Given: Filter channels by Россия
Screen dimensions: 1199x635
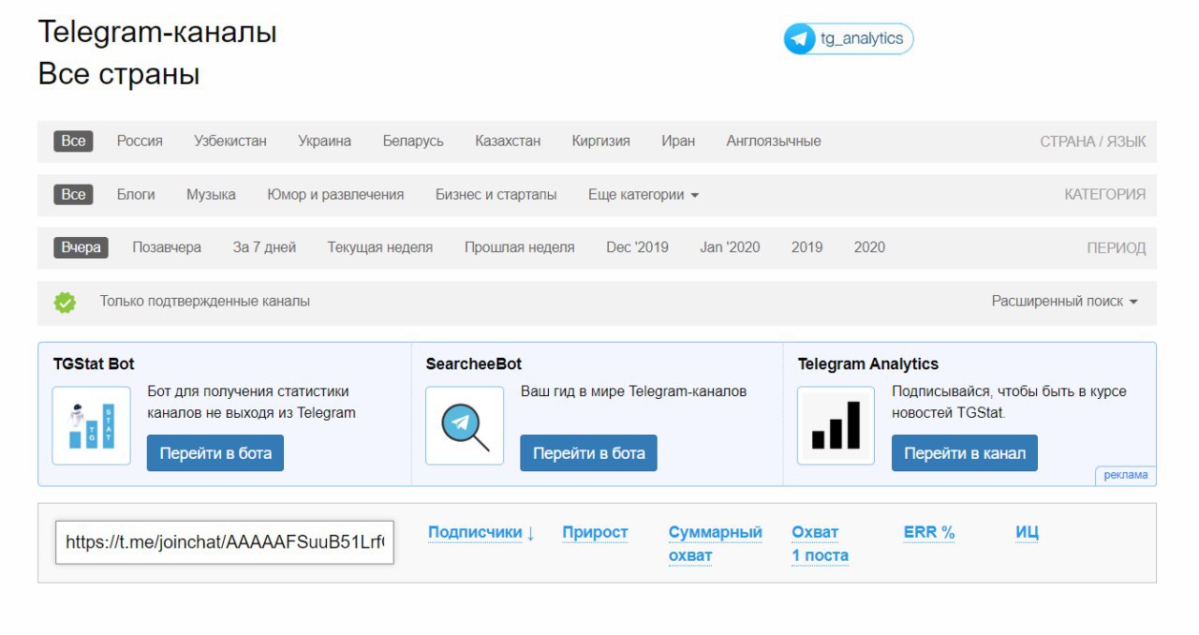Looking at the screenshot, I should click(x=140, y=141).
